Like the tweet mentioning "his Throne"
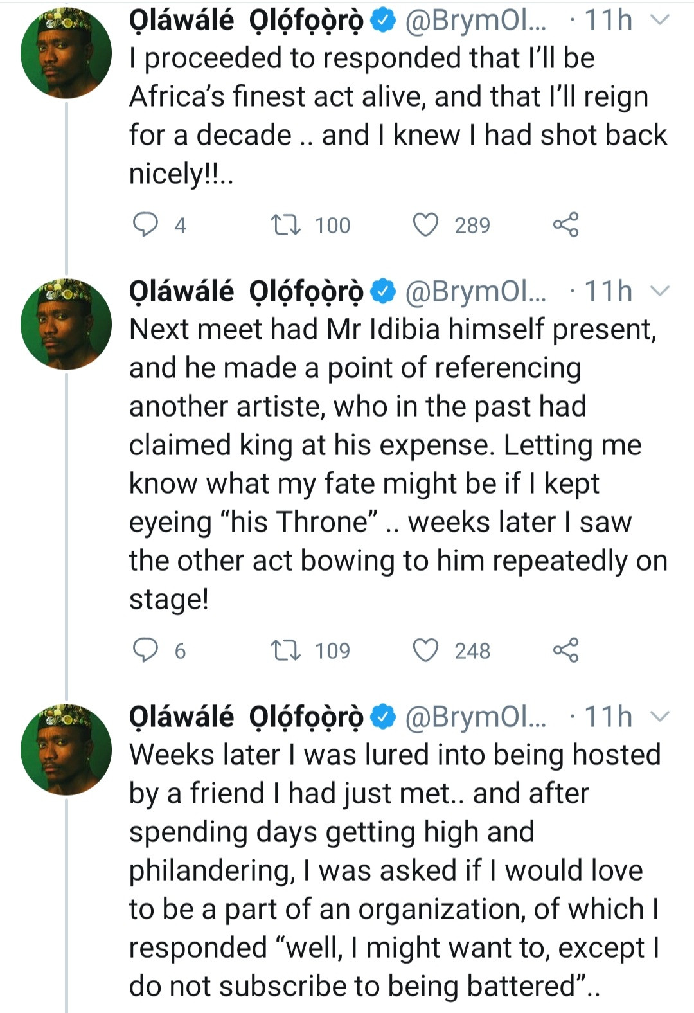 point(425,650)
